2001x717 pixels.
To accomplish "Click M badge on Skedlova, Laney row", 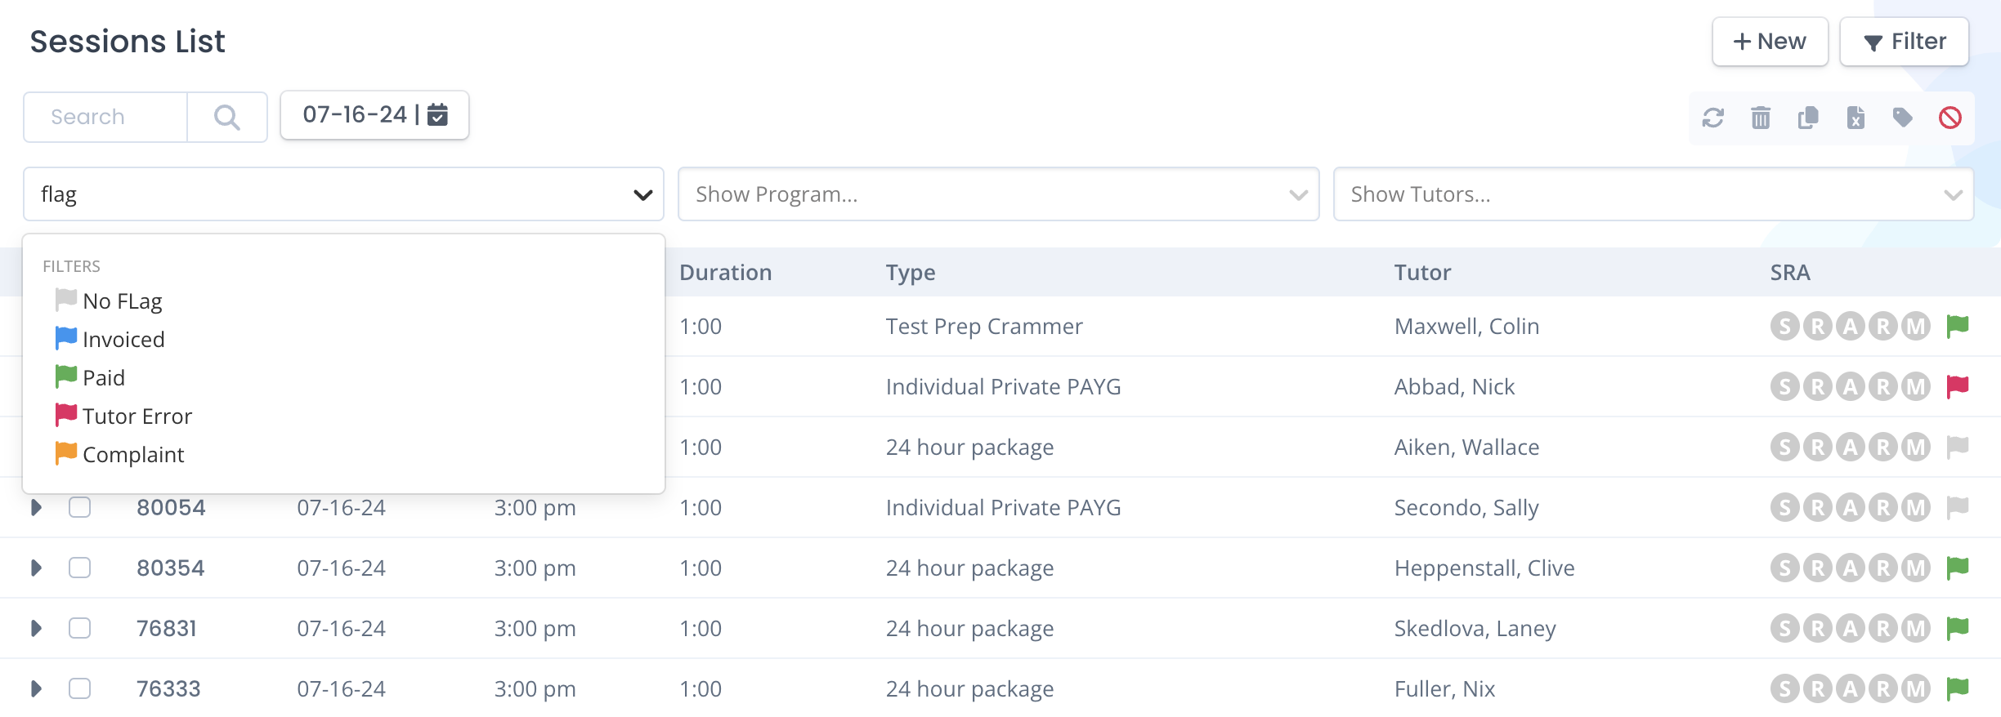I will pyautogui.click(x=1916, y=629).
